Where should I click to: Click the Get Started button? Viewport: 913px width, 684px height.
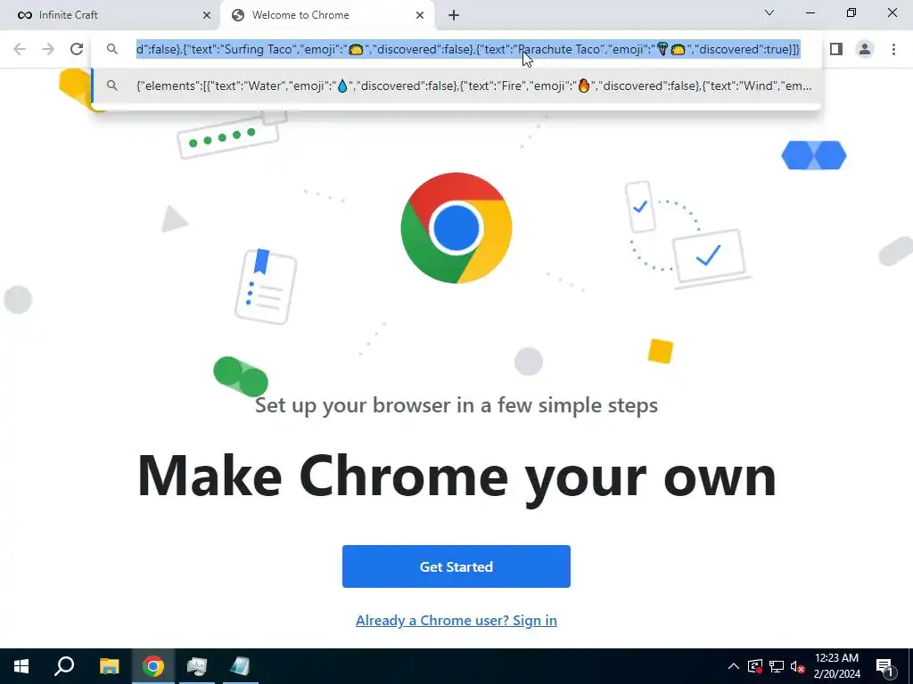(x=456, y=566)
